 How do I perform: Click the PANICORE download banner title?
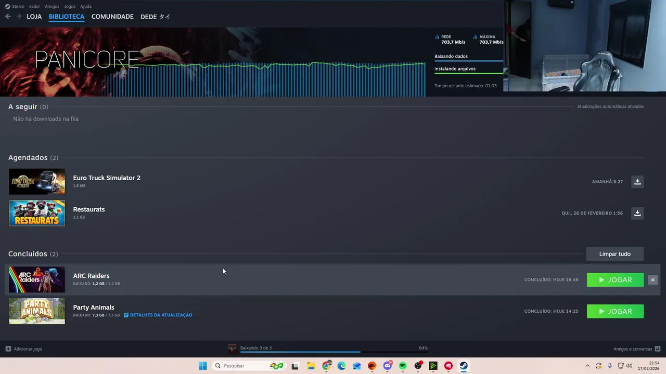[x=87, y=60]
